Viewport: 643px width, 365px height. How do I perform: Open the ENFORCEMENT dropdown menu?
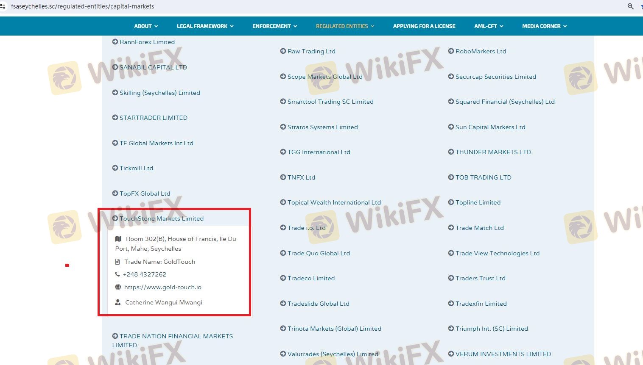pyautogui.click(x=274, y=26)
